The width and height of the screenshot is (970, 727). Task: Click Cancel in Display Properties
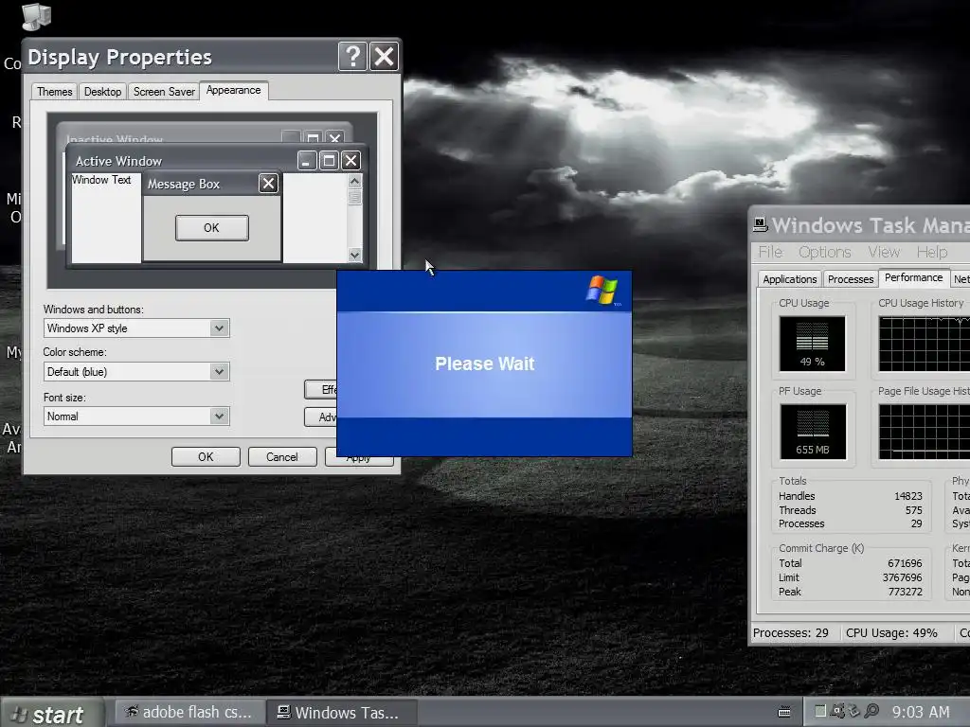[282, 457]
